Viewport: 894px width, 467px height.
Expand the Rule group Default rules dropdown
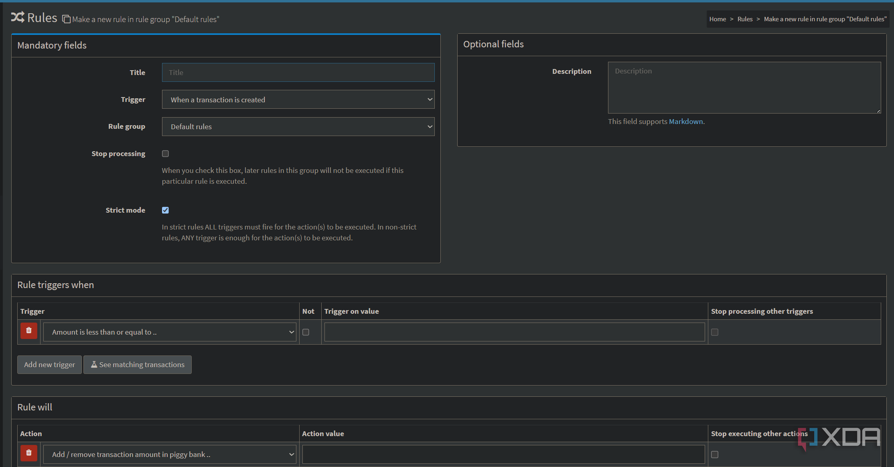298,126
